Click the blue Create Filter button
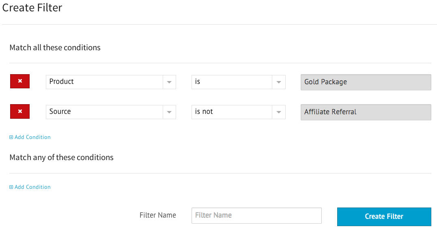The image size is (437, 231). click(384, 216)
